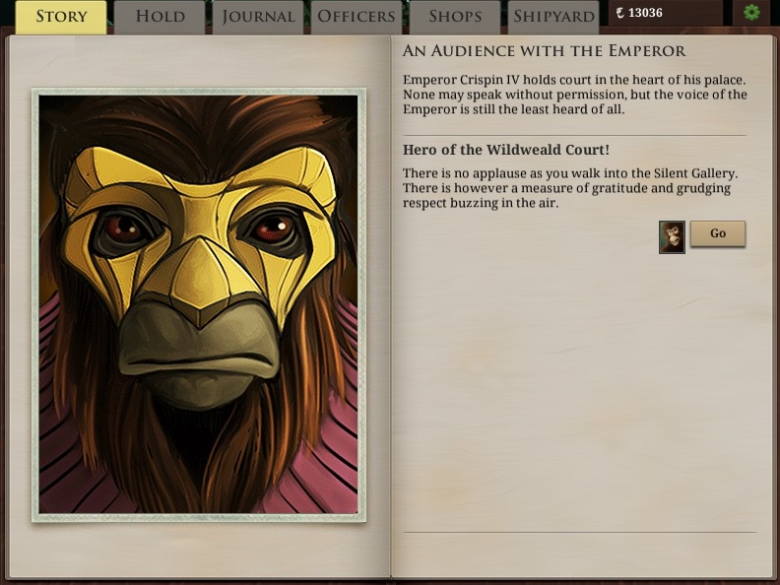
Task: Click the golden mask's nose piece
Action: click(199, 279)
